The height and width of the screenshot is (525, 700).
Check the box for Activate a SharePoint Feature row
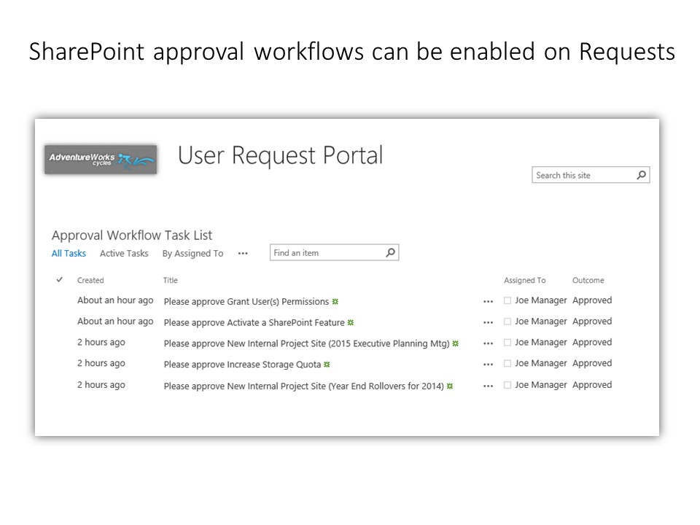(507, 322)
